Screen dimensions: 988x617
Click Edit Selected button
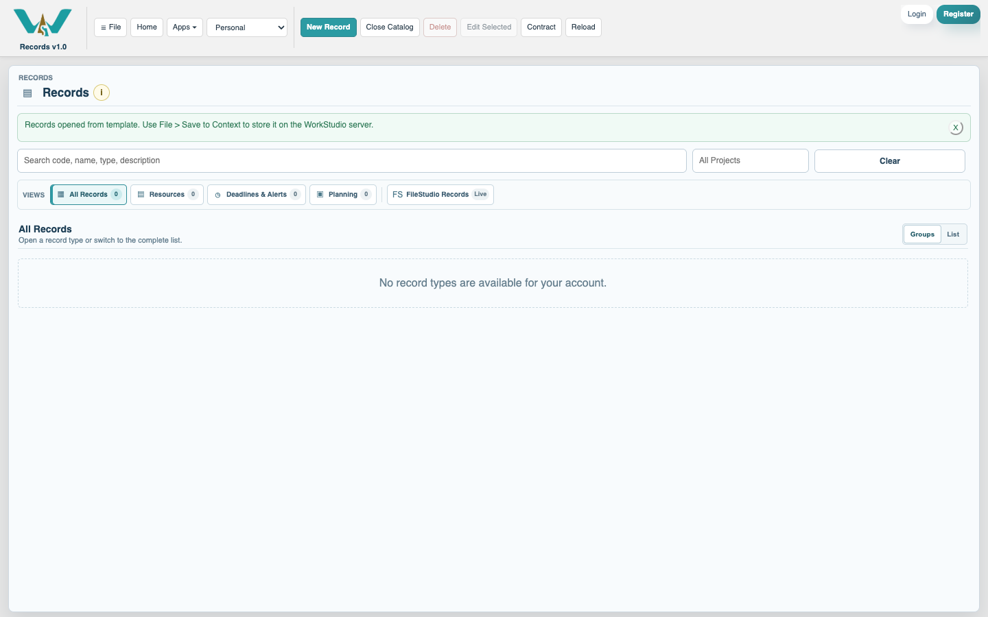489,27
